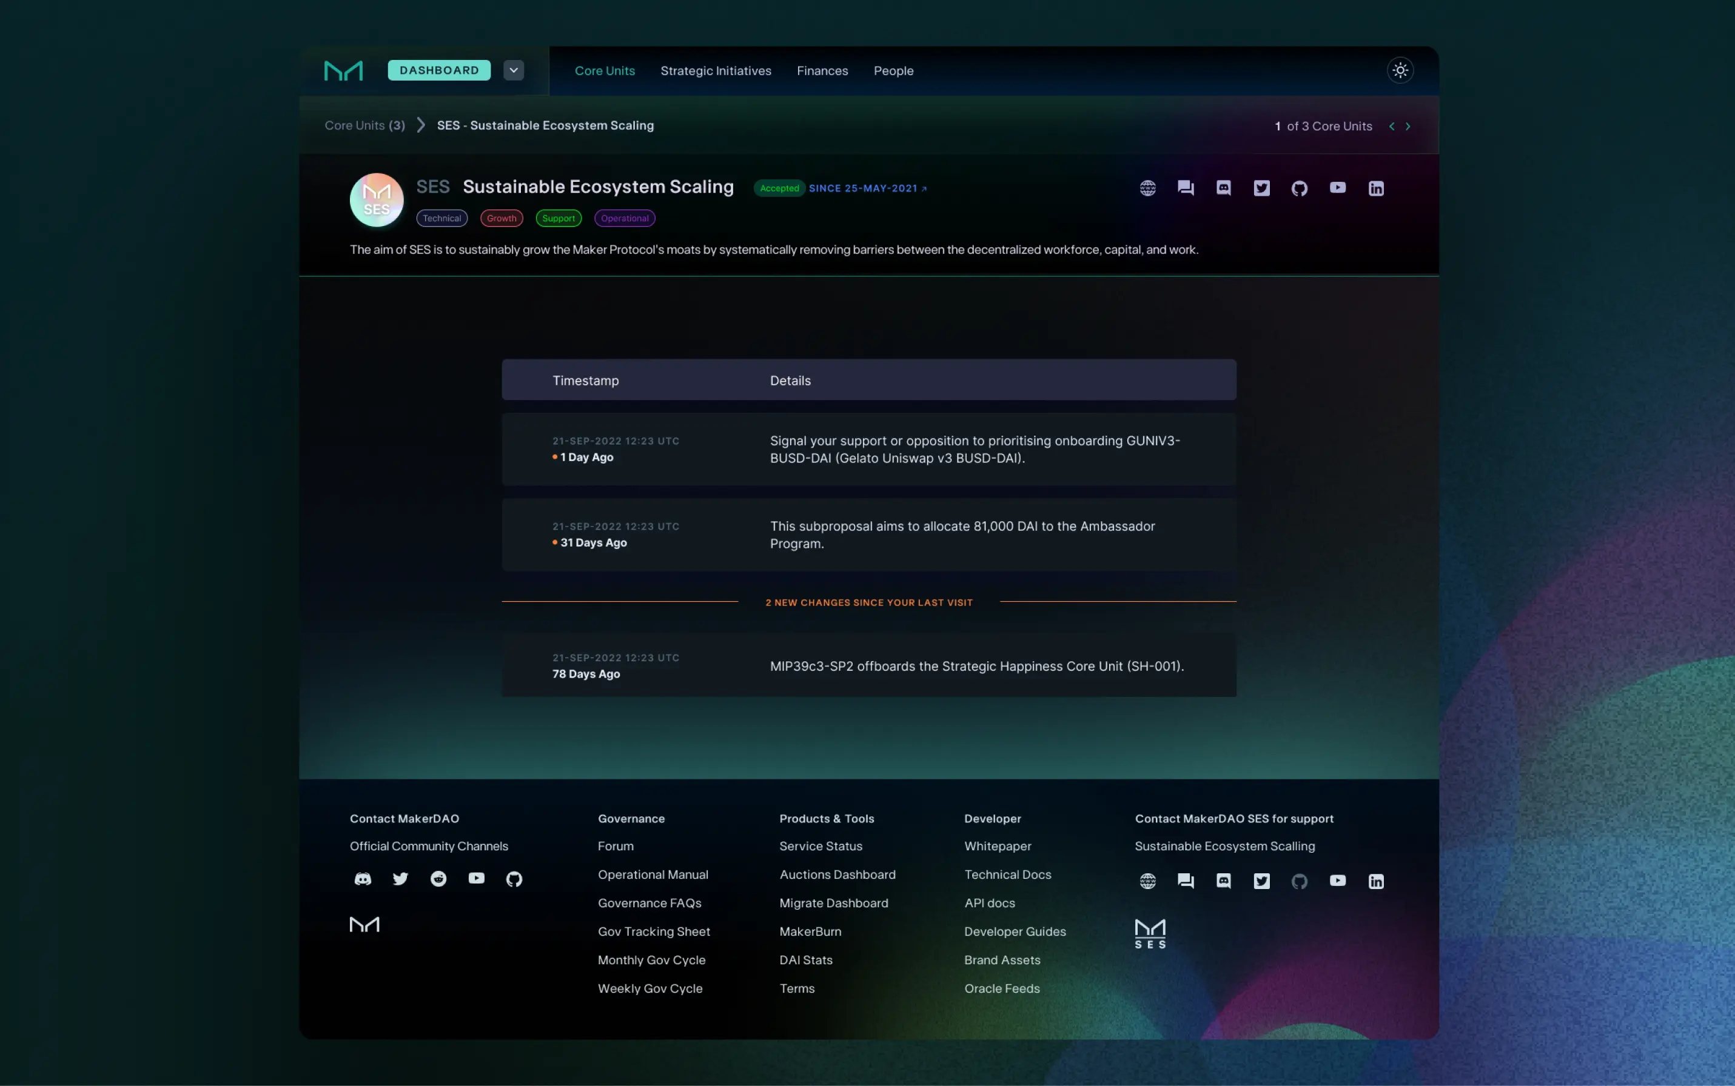Open SES Discord icon in header
The height and width of the screenshot is (1086, 1735).
[1223, 188]
